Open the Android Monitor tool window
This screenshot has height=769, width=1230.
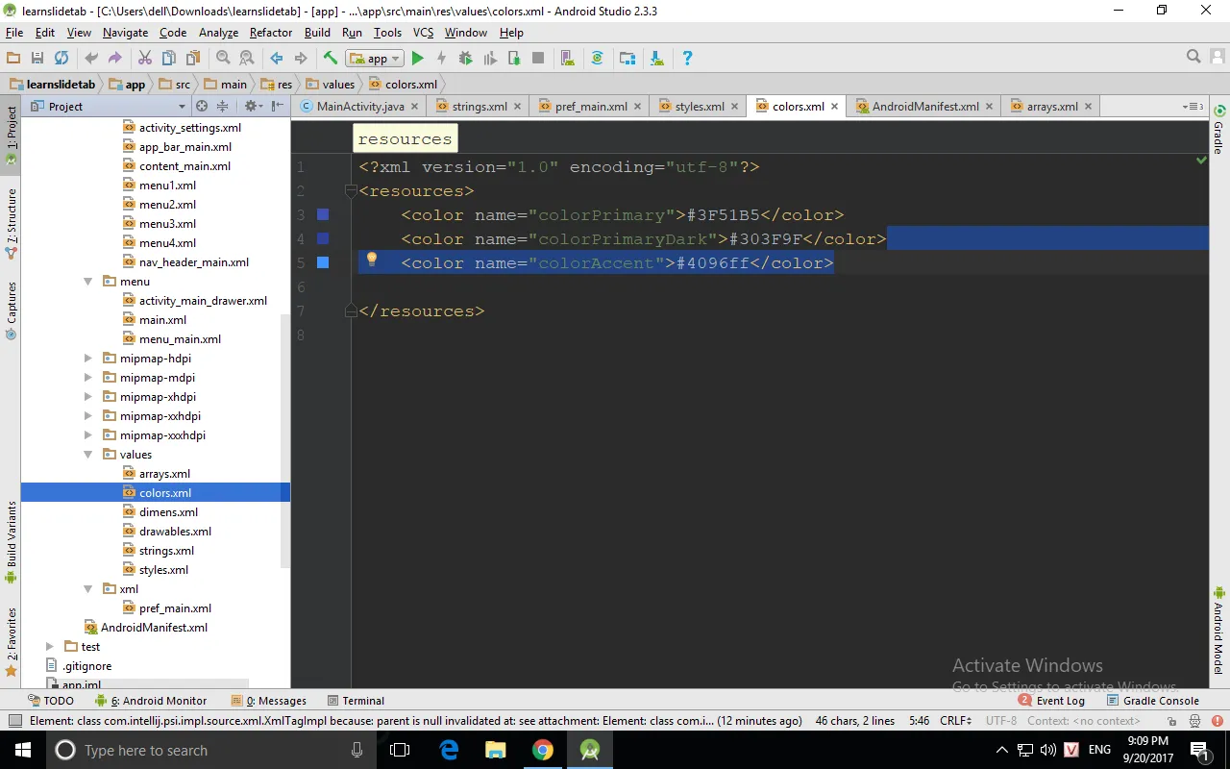click(x=151, y=701)
